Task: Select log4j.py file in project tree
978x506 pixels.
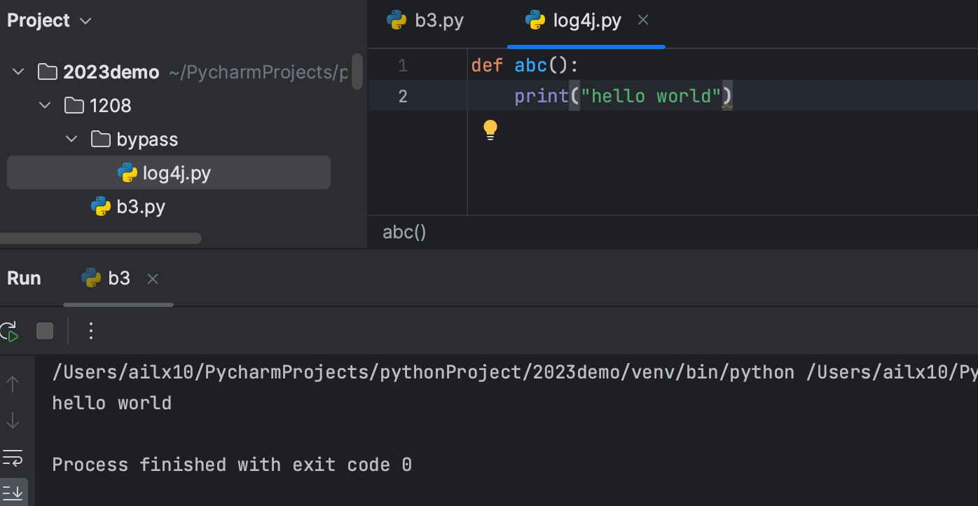Action: pyautogui.click(x=169, y=172)
